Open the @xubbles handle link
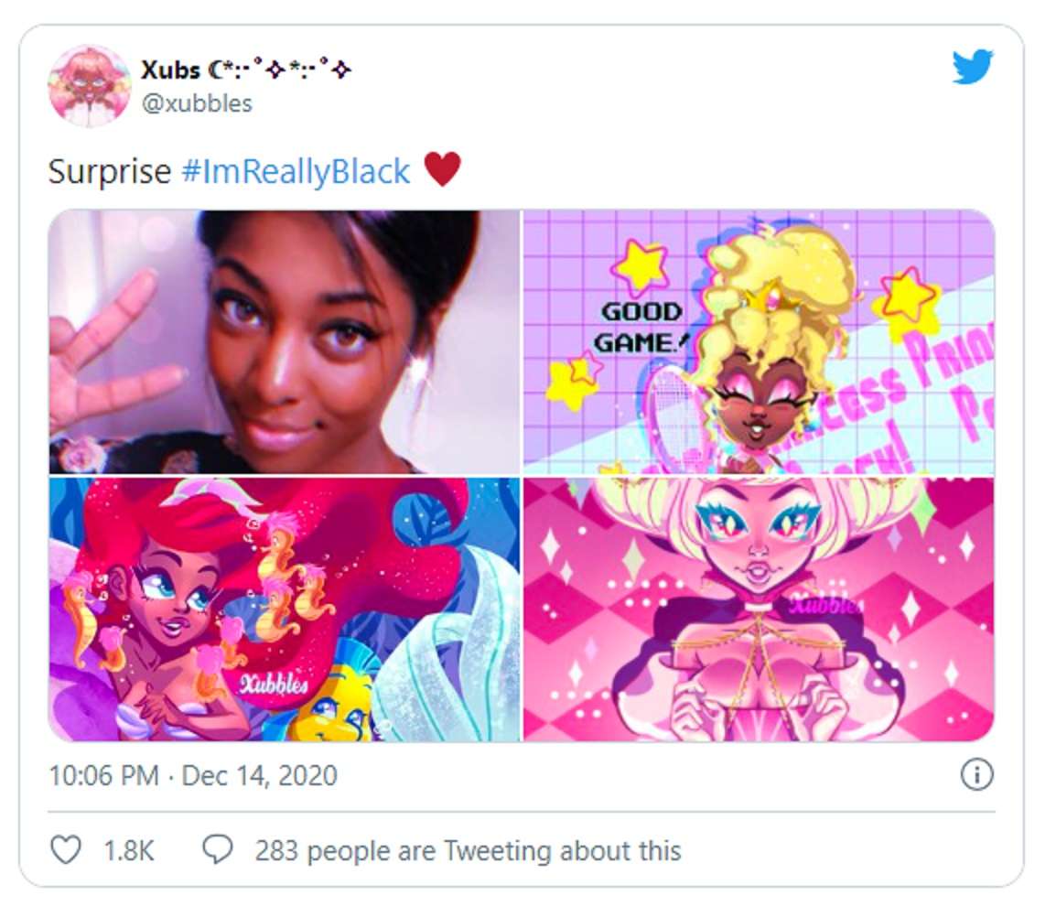 (197, 103)
